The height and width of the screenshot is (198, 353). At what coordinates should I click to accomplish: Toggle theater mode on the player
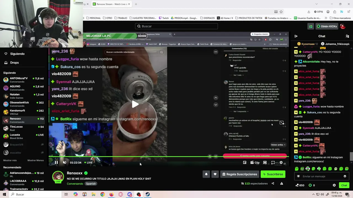click(265, 163)
